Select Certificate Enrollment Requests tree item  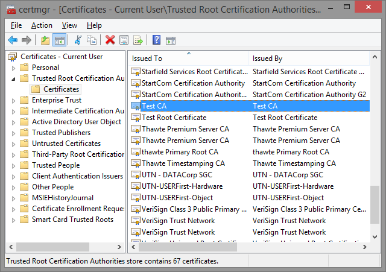pos(78,209)
